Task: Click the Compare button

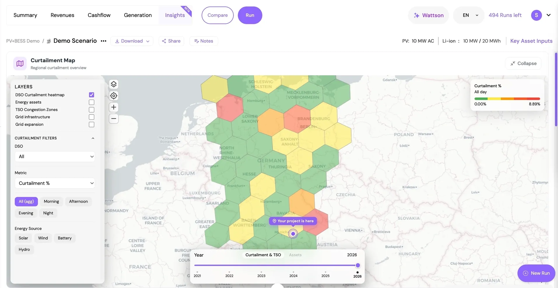Action: [218, 15]
